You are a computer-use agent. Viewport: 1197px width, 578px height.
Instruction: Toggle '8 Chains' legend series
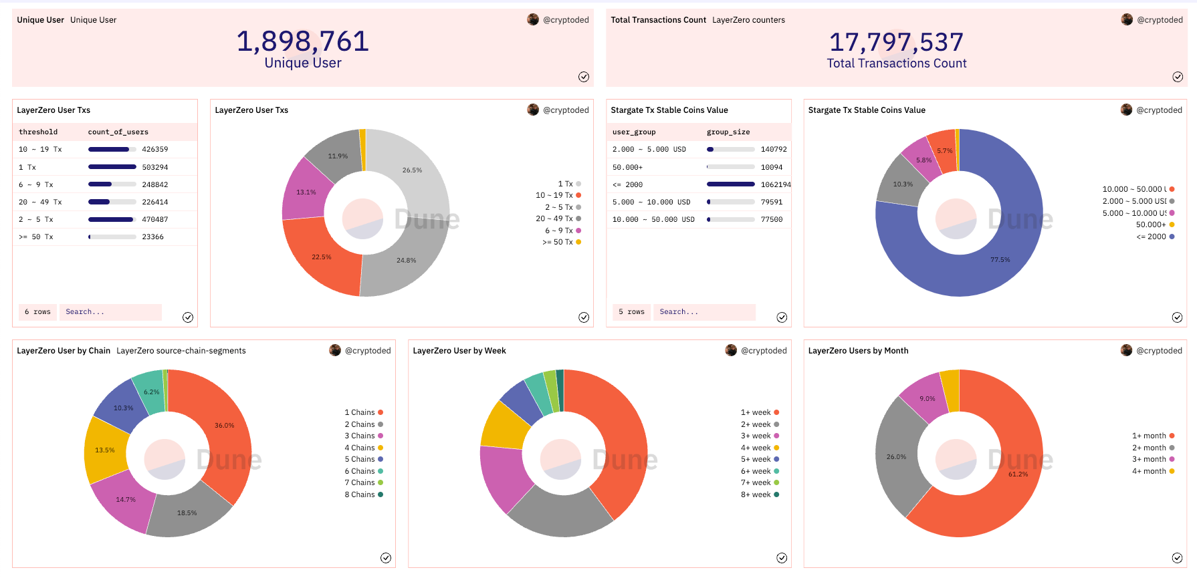point(364,494)
